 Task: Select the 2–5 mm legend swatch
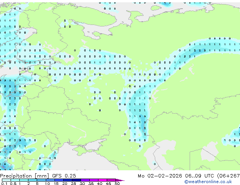(33, 180)
